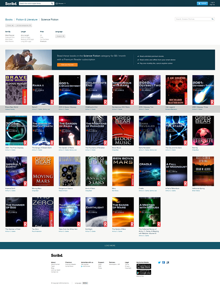
Task: Sort by Most Read
Action: click(9, 39)
